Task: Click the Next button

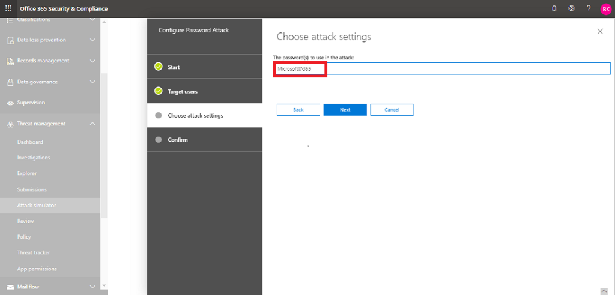Action: click(345, 110)
